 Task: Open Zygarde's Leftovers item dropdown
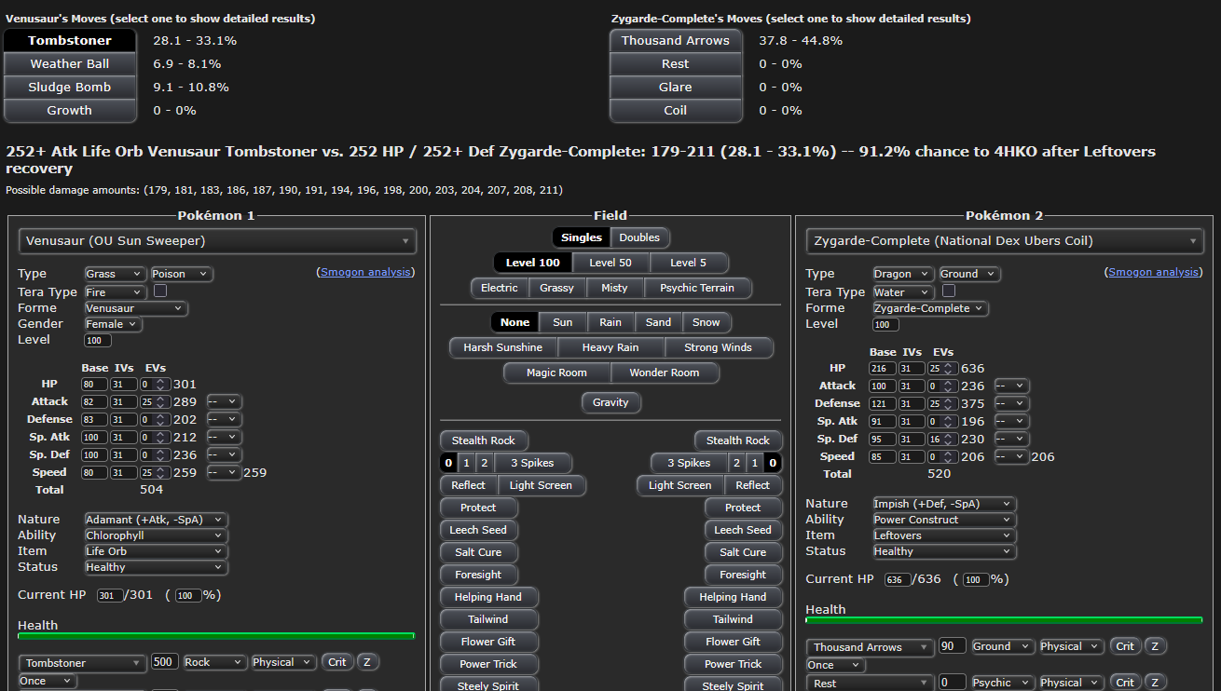944,535
